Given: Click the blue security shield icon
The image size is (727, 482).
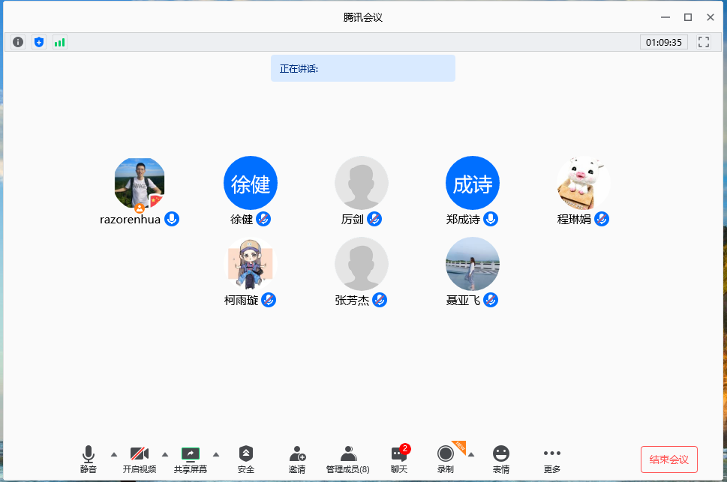Looking at the screenshot, I should click(39, 42).
